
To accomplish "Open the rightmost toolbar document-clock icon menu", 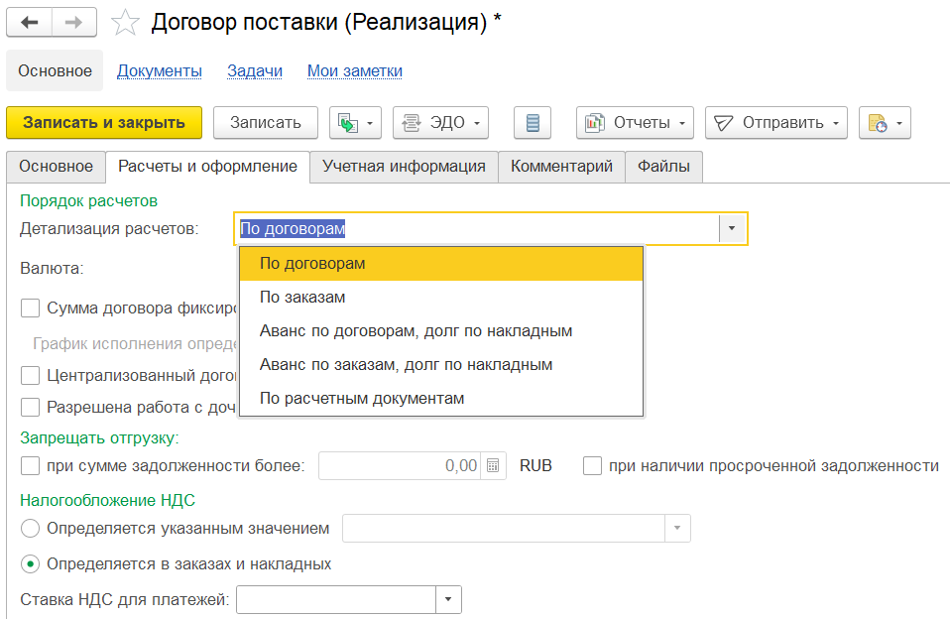I will pos(884,123).
